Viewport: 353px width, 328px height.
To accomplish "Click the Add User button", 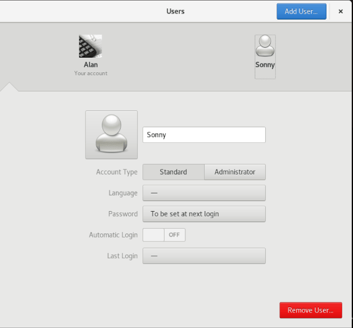I will (x=301, y=11).
